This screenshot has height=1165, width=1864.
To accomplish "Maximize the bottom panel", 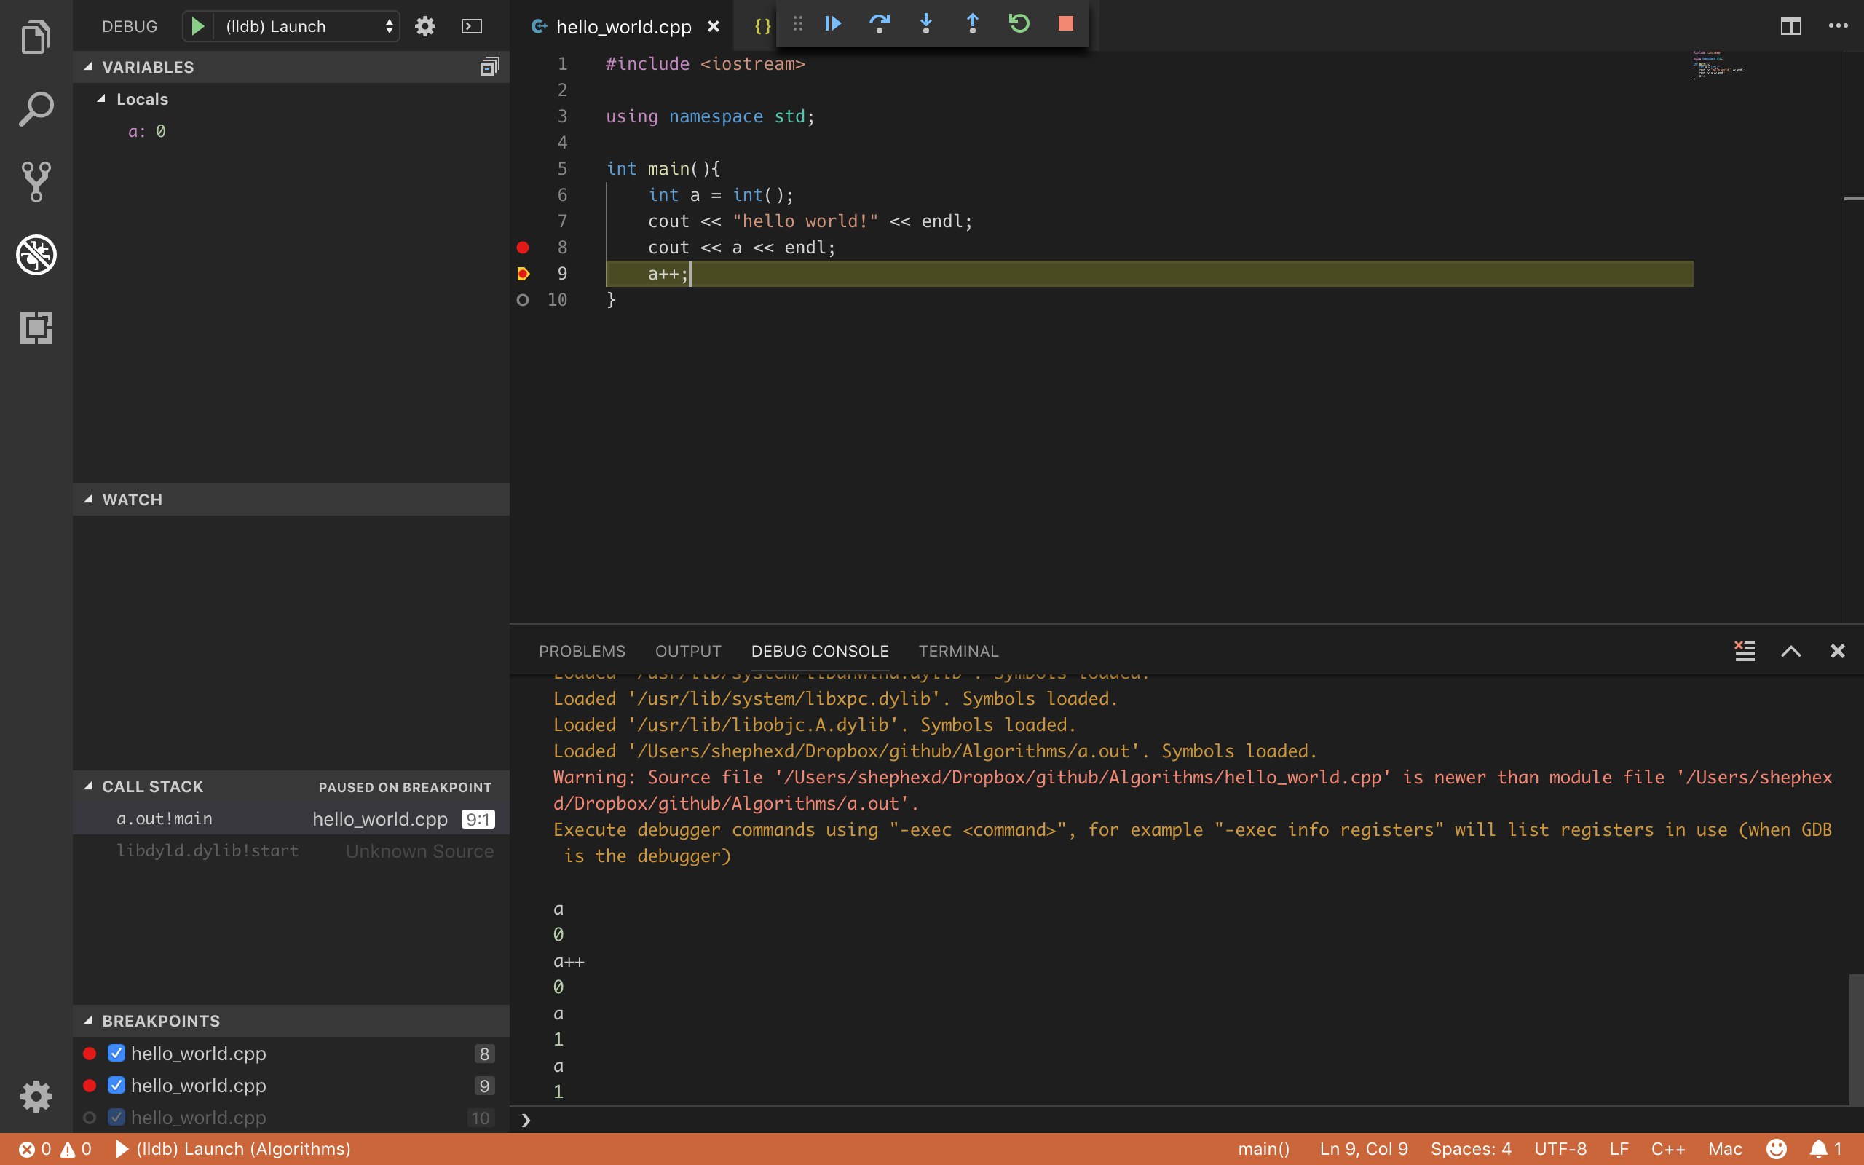I will coord(1791,651).
